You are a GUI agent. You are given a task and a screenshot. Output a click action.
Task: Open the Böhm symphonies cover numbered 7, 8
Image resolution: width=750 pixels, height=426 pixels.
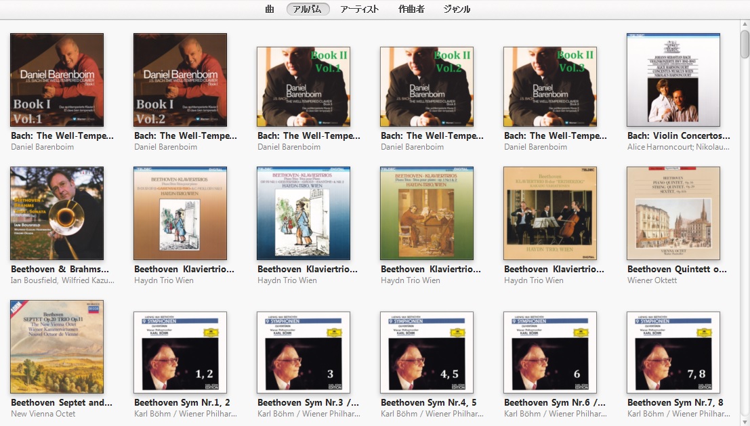click(673, 352)
